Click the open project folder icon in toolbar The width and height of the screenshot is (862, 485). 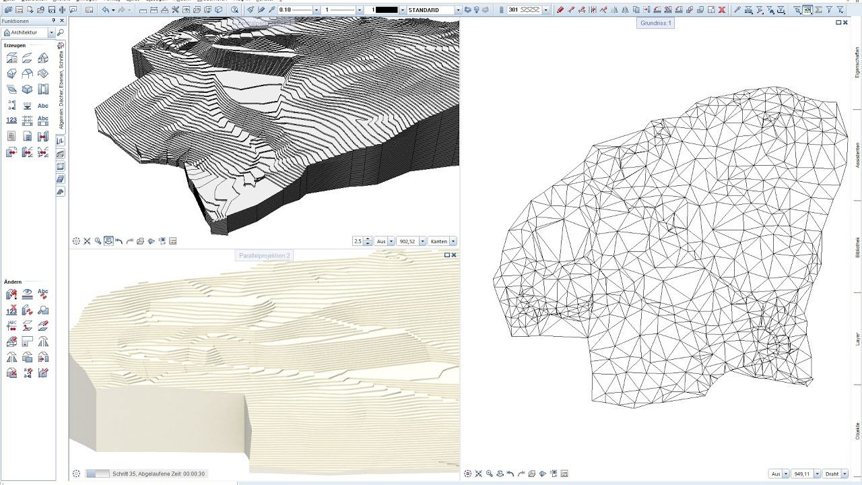pos(40,10)
